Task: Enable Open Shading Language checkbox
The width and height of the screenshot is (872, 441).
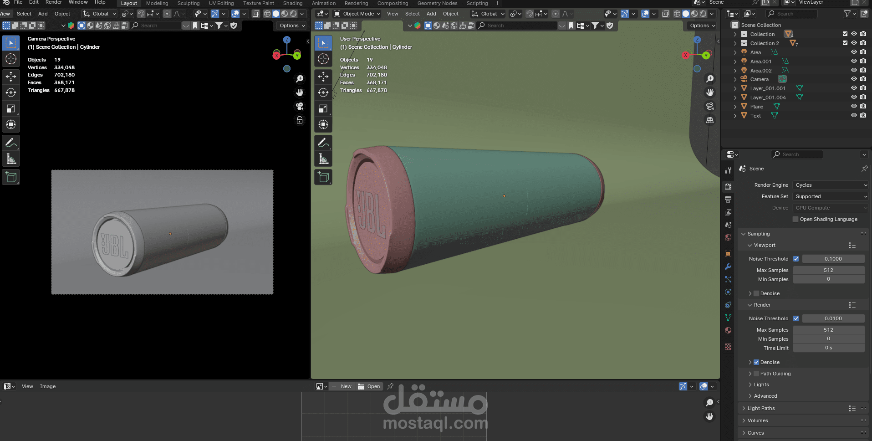Action: click(x=796, y=219)
